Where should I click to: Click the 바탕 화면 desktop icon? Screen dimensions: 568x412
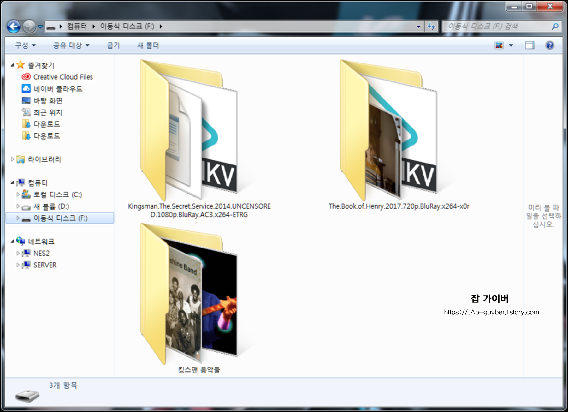pyautogui.click(x=26, y=100)
